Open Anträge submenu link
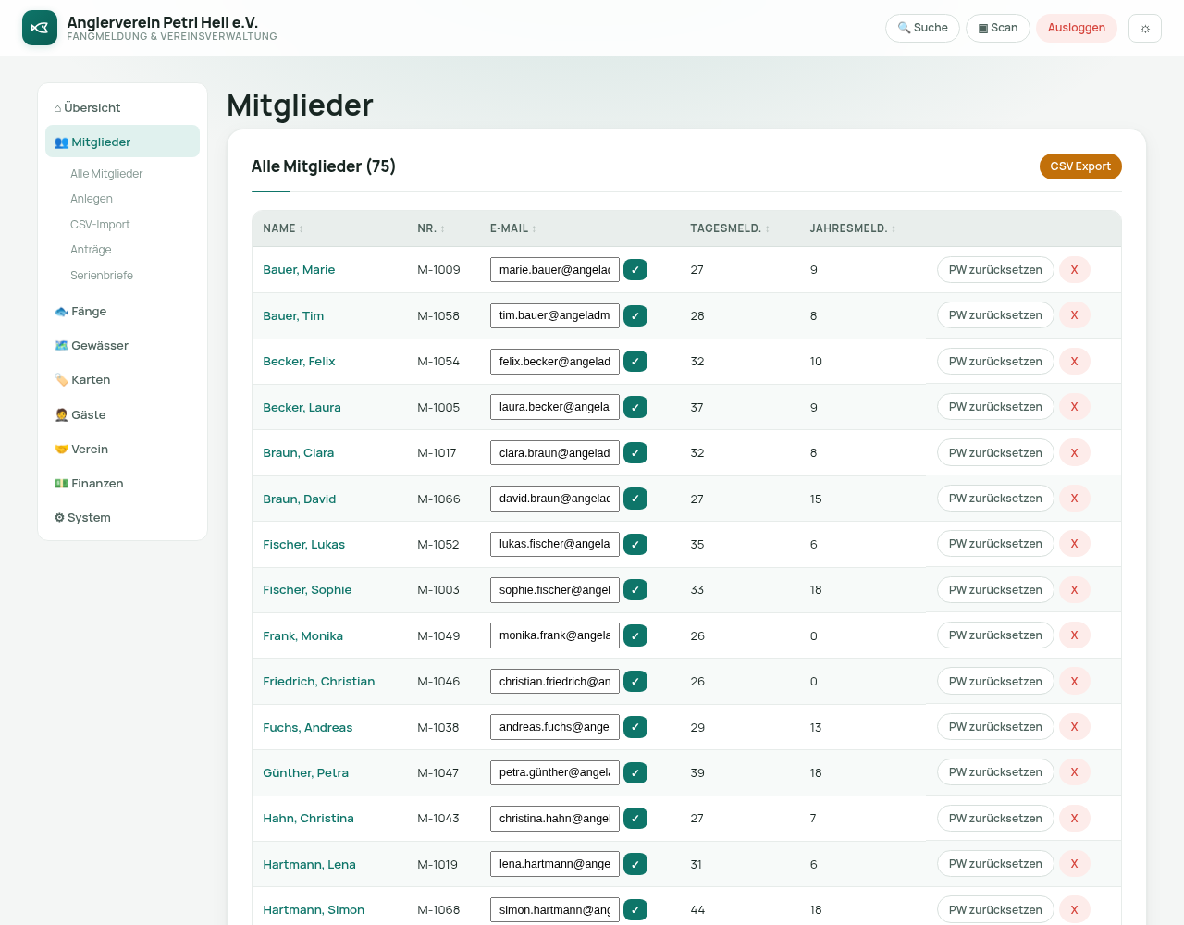 [91, 250]
